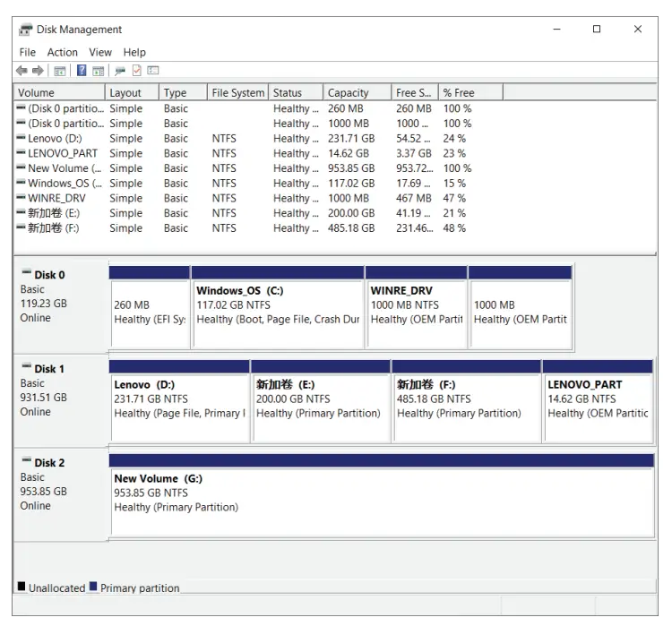Open the Action menu
The image size is (672, 626).
click(x=62, y=53)
